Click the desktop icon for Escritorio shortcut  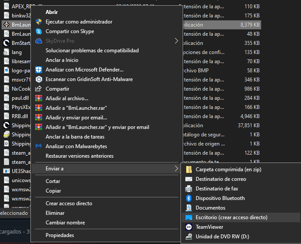pyautogui.click(x=189, y=217)
